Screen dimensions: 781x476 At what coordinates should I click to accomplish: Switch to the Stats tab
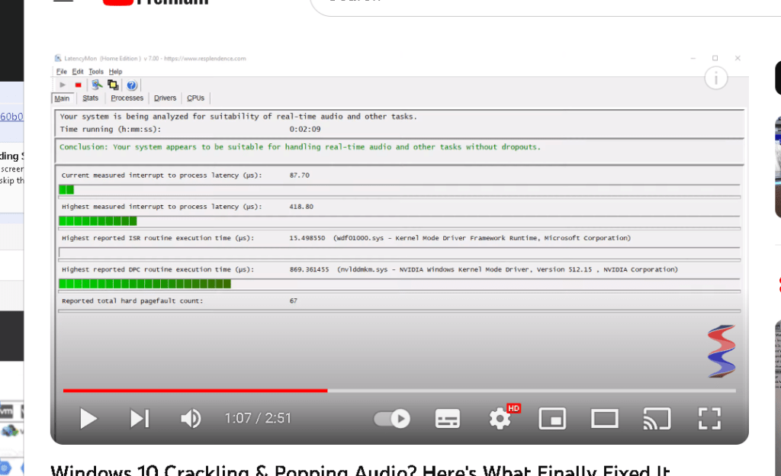[x=90, y=98]
